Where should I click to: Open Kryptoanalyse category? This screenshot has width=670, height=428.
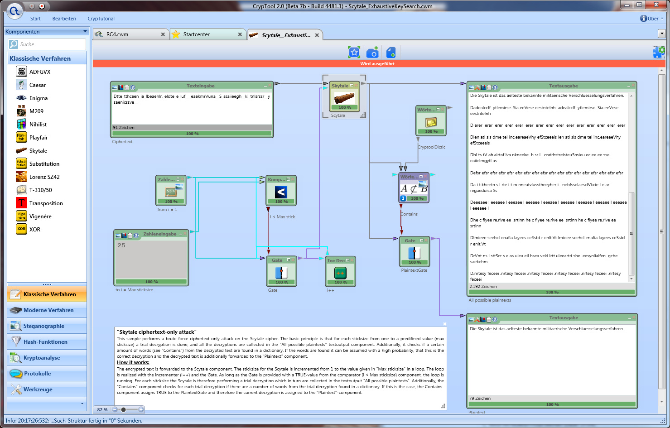[x=47, y=358]
